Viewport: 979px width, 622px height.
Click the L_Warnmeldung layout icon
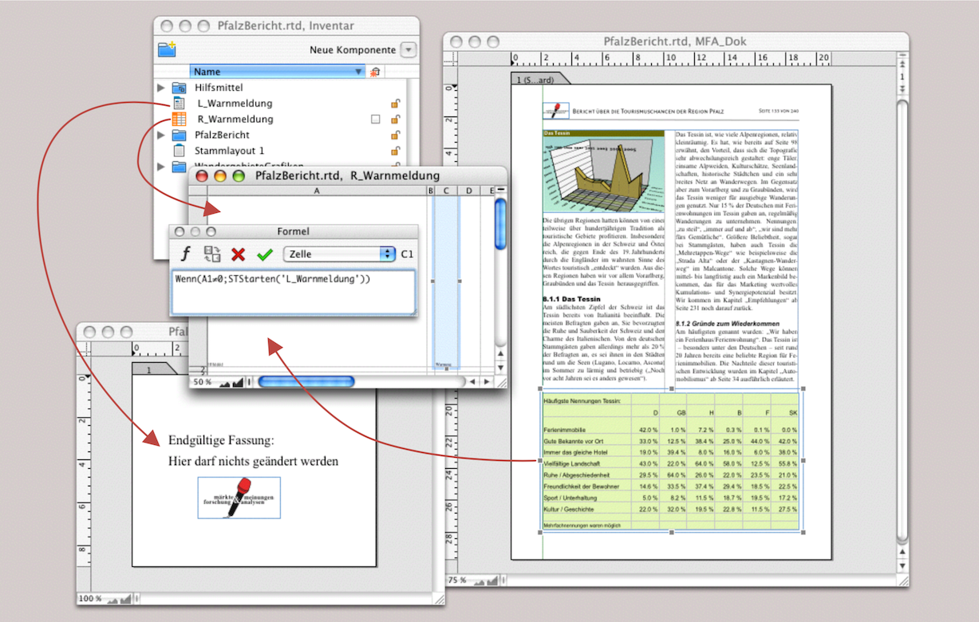coord(180,104)
